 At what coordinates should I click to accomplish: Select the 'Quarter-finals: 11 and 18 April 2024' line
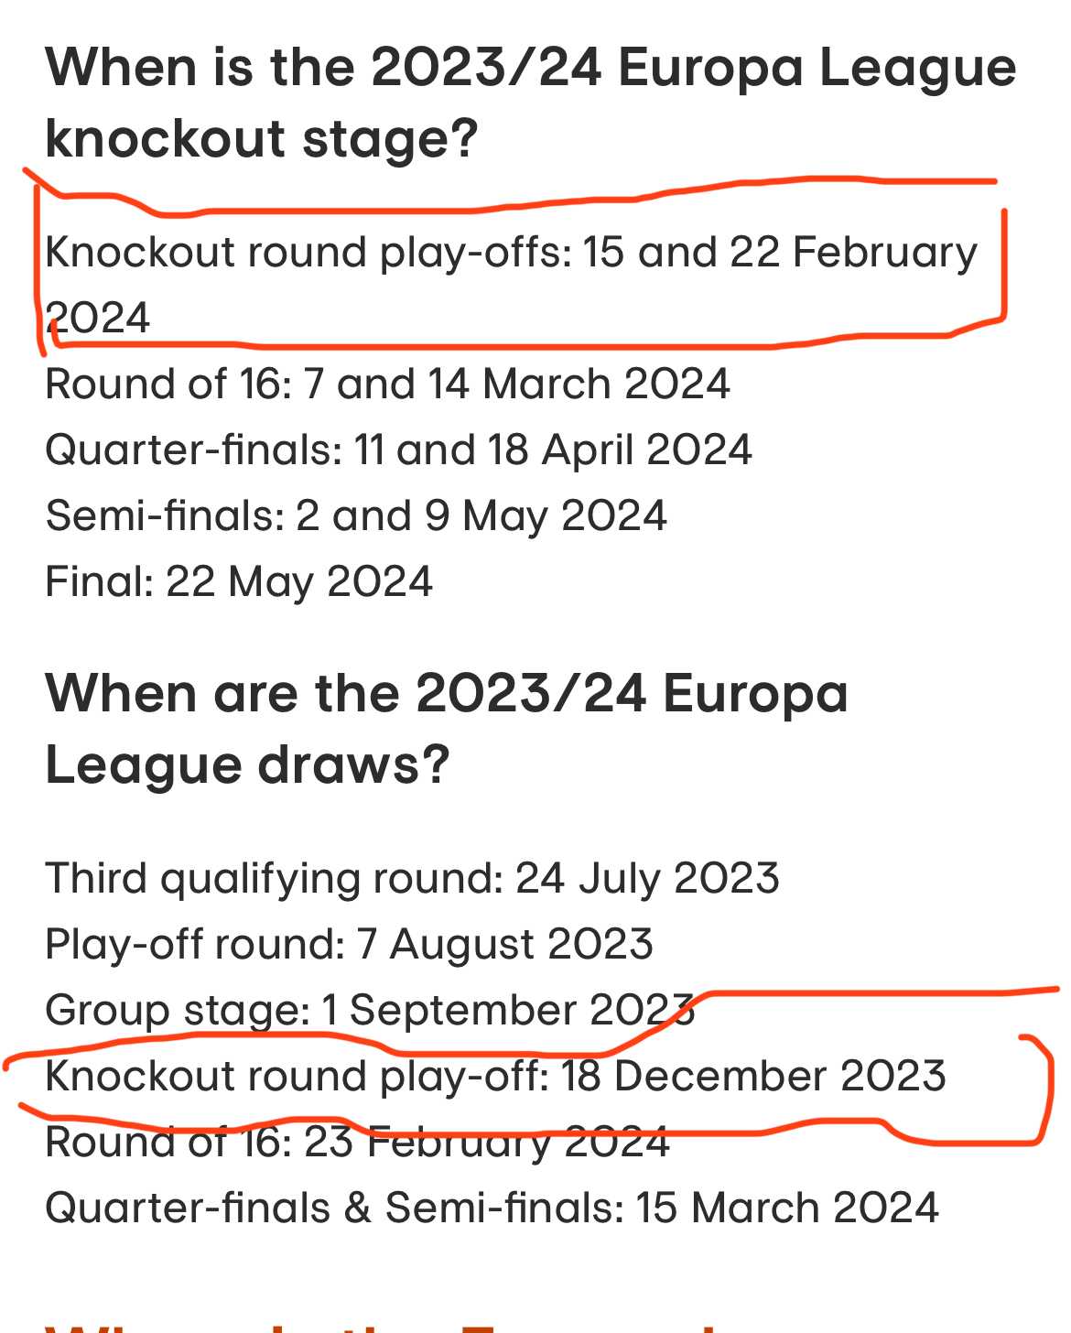398,450
